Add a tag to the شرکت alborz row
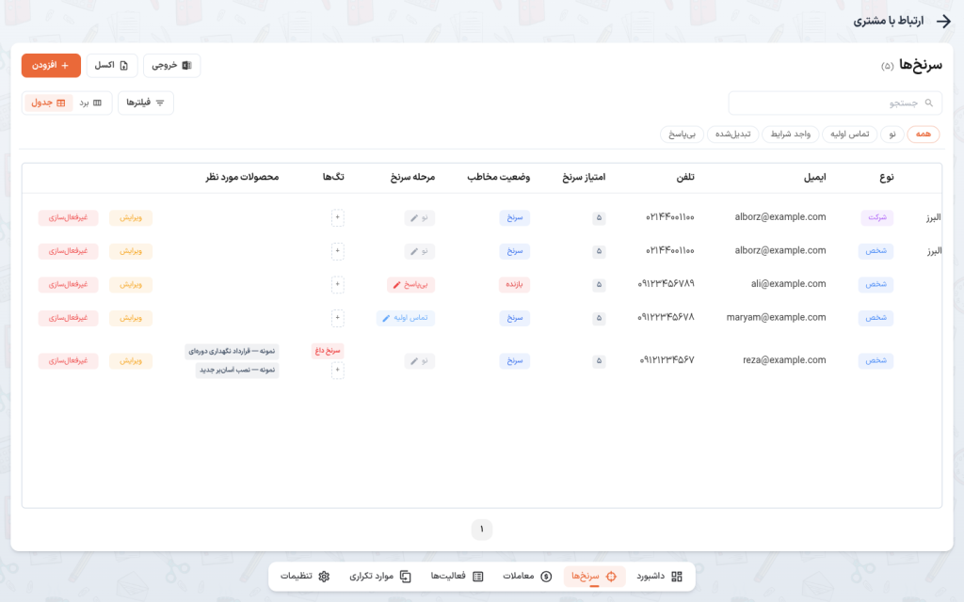The width and height of the screenshot is (964, 602). coord(338,217)
